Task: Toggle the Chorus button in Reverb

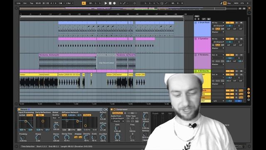Action: (87, 115)
